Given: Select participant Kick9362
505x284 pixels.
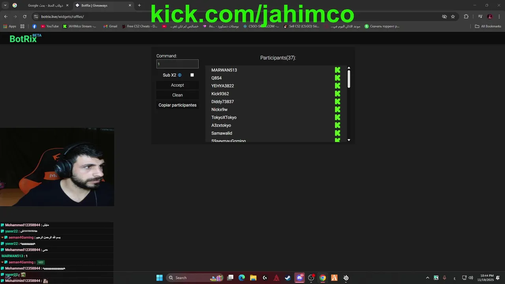Looking at the screenshot, I should click(x=220, y=94).
